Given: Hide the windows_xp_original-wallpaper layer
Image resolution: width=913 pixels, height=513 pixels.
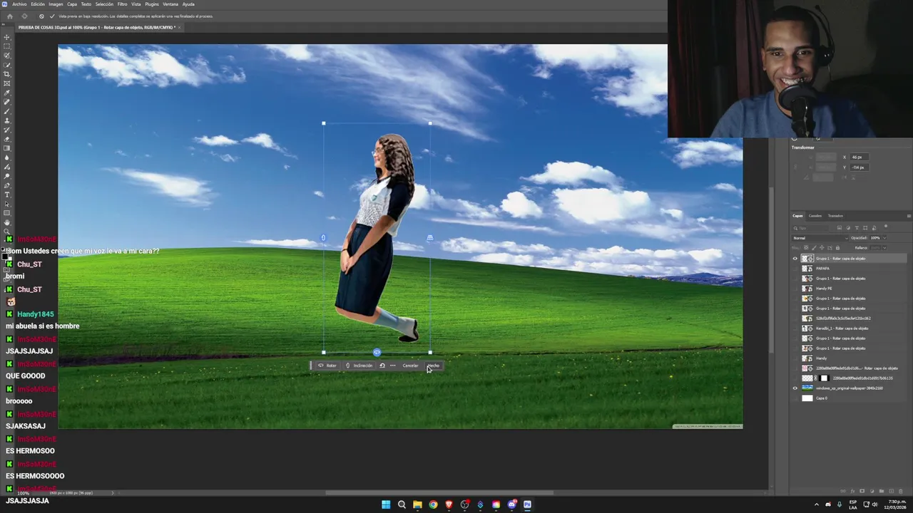Looking at the screenshot, I should click(x=795, y=388).
